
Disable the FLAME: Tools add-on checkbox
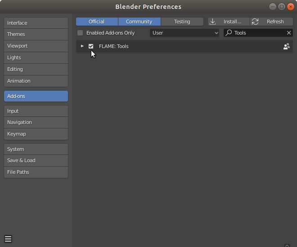pyautogui.click(x=91, y=46)
